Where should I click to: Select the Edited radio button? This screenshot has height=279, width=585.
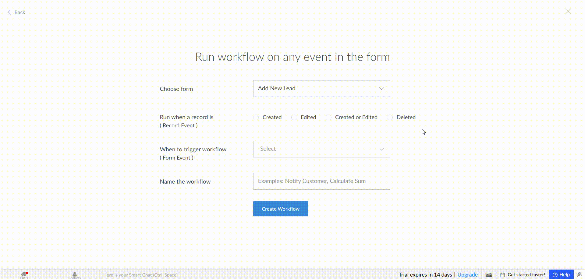294,118
